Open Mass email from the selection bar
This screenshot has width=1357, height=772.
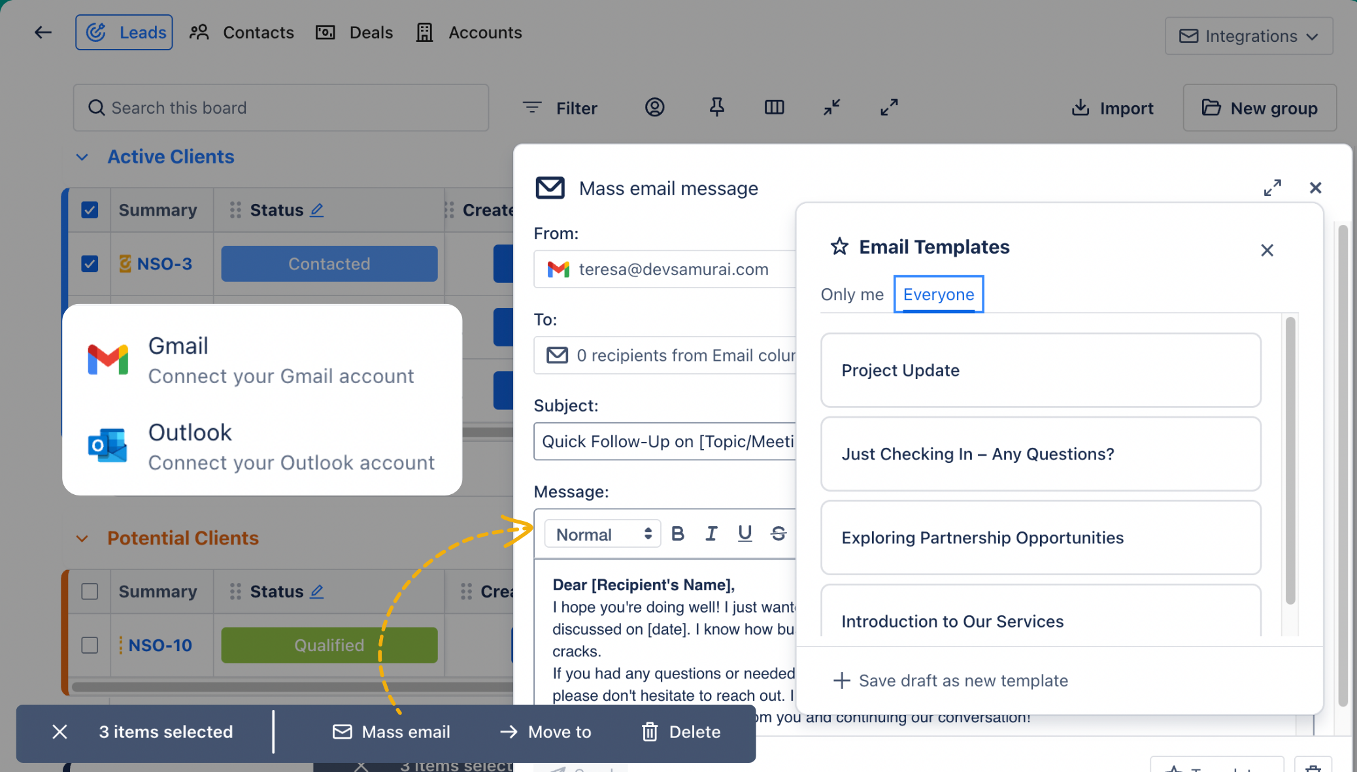coord(391,731)
